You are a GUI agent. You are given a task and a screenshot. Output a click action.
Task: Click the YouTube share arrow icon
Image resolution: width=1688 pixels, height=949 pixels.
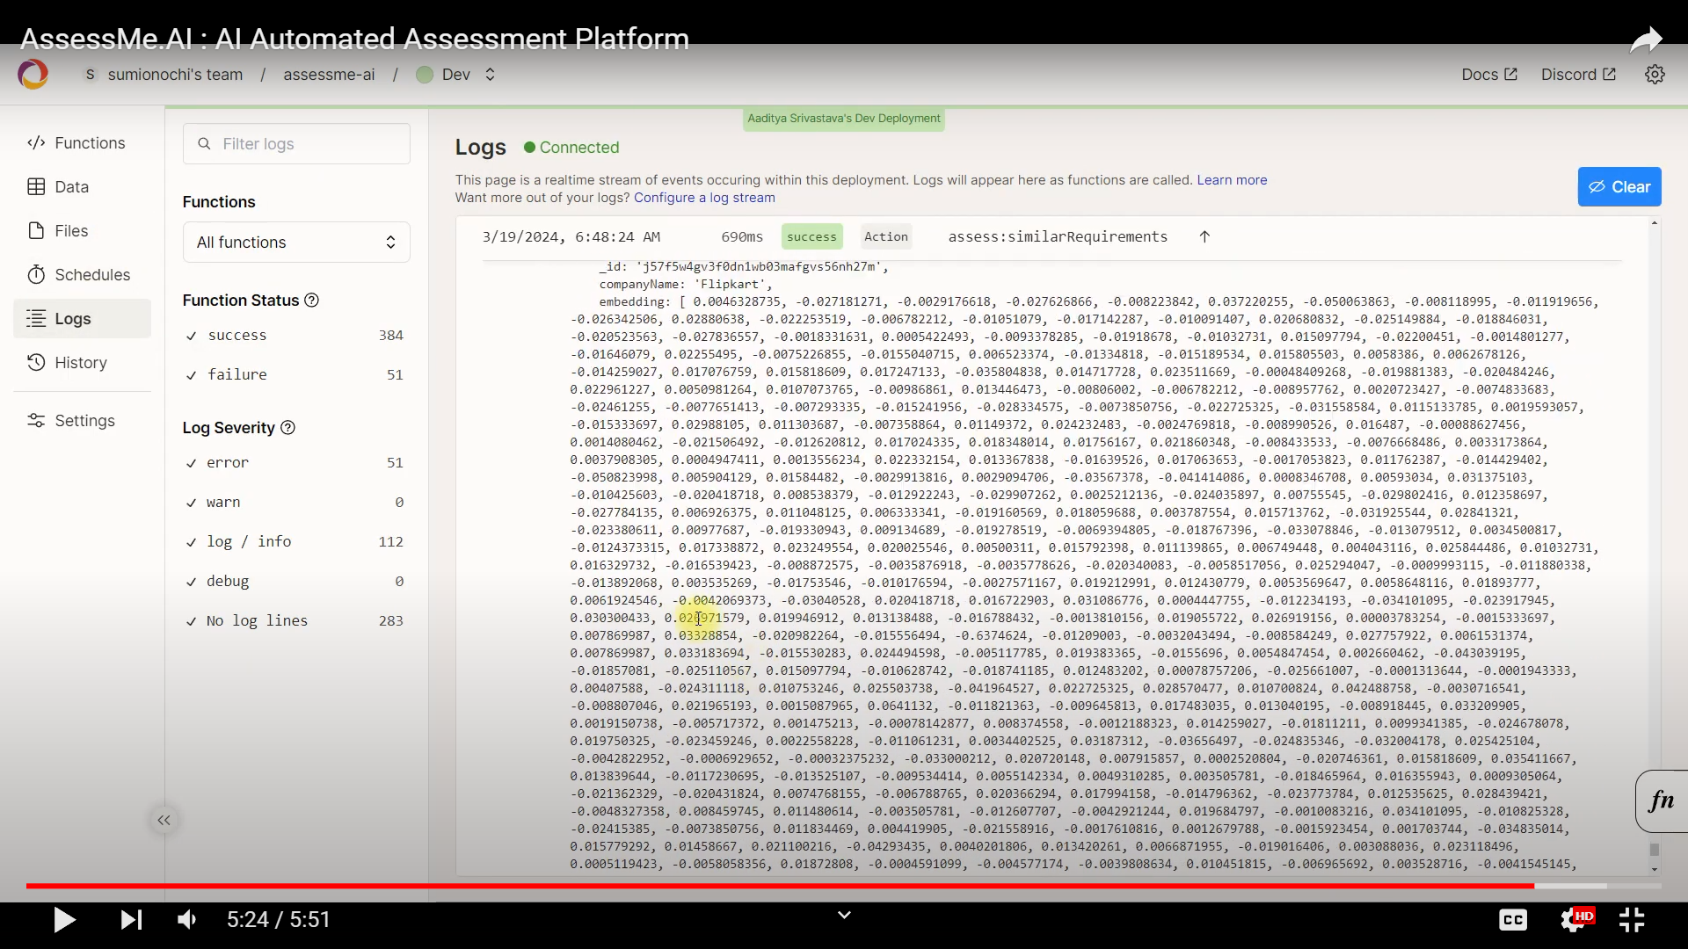(x=1646, y=40)
